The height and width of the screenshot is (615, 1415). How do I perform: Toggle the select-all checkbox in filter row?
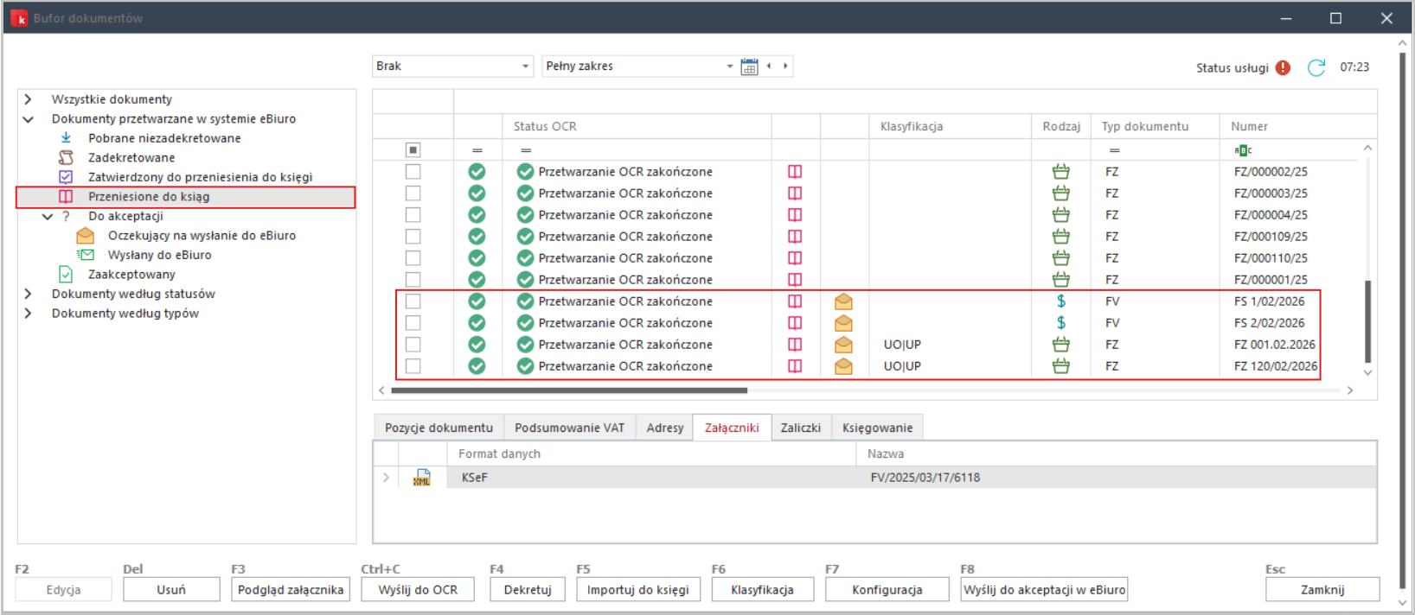point(413,150)
